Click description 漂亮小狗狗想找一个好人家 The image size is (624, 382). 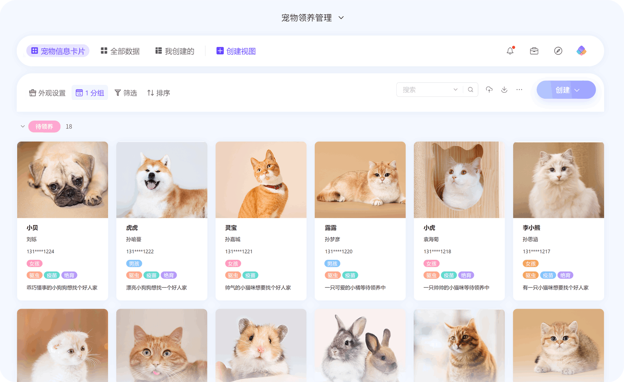point(156,288)
